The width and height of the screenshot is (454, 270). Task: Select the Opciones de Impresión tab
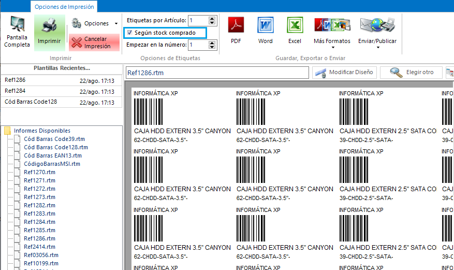pyautogui.click(x=64, y=7)
